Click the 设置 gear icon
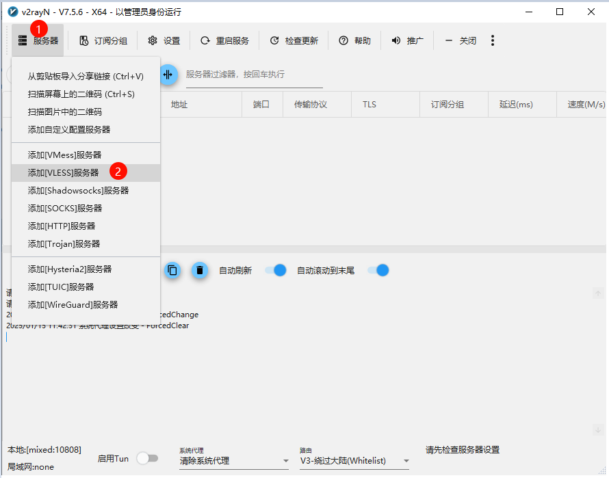 153,41
